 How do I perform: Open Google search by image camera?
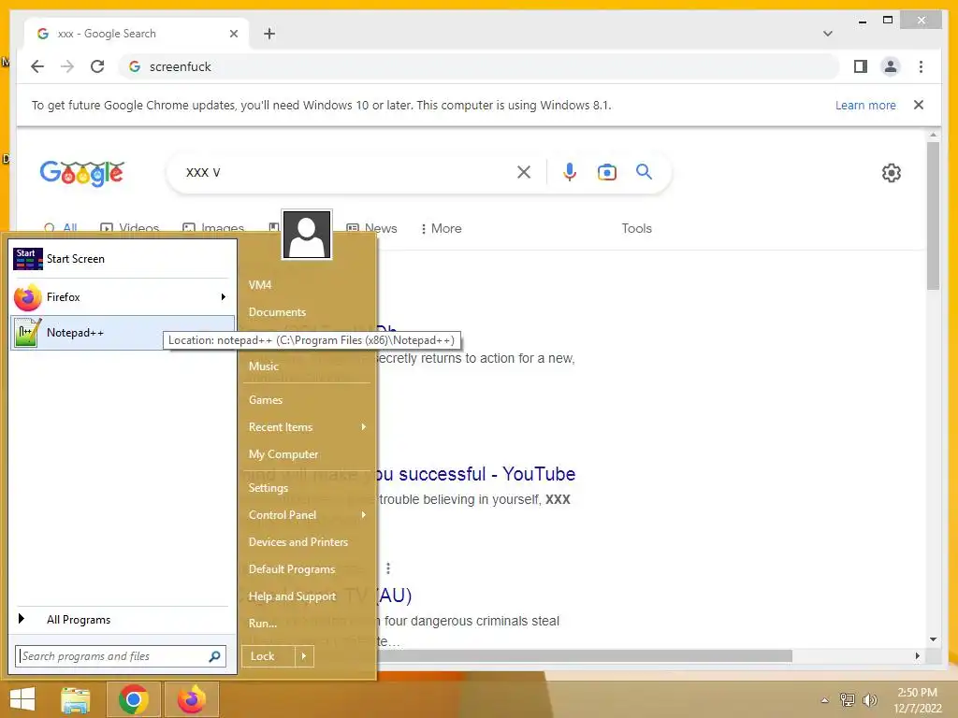[606, 172]
